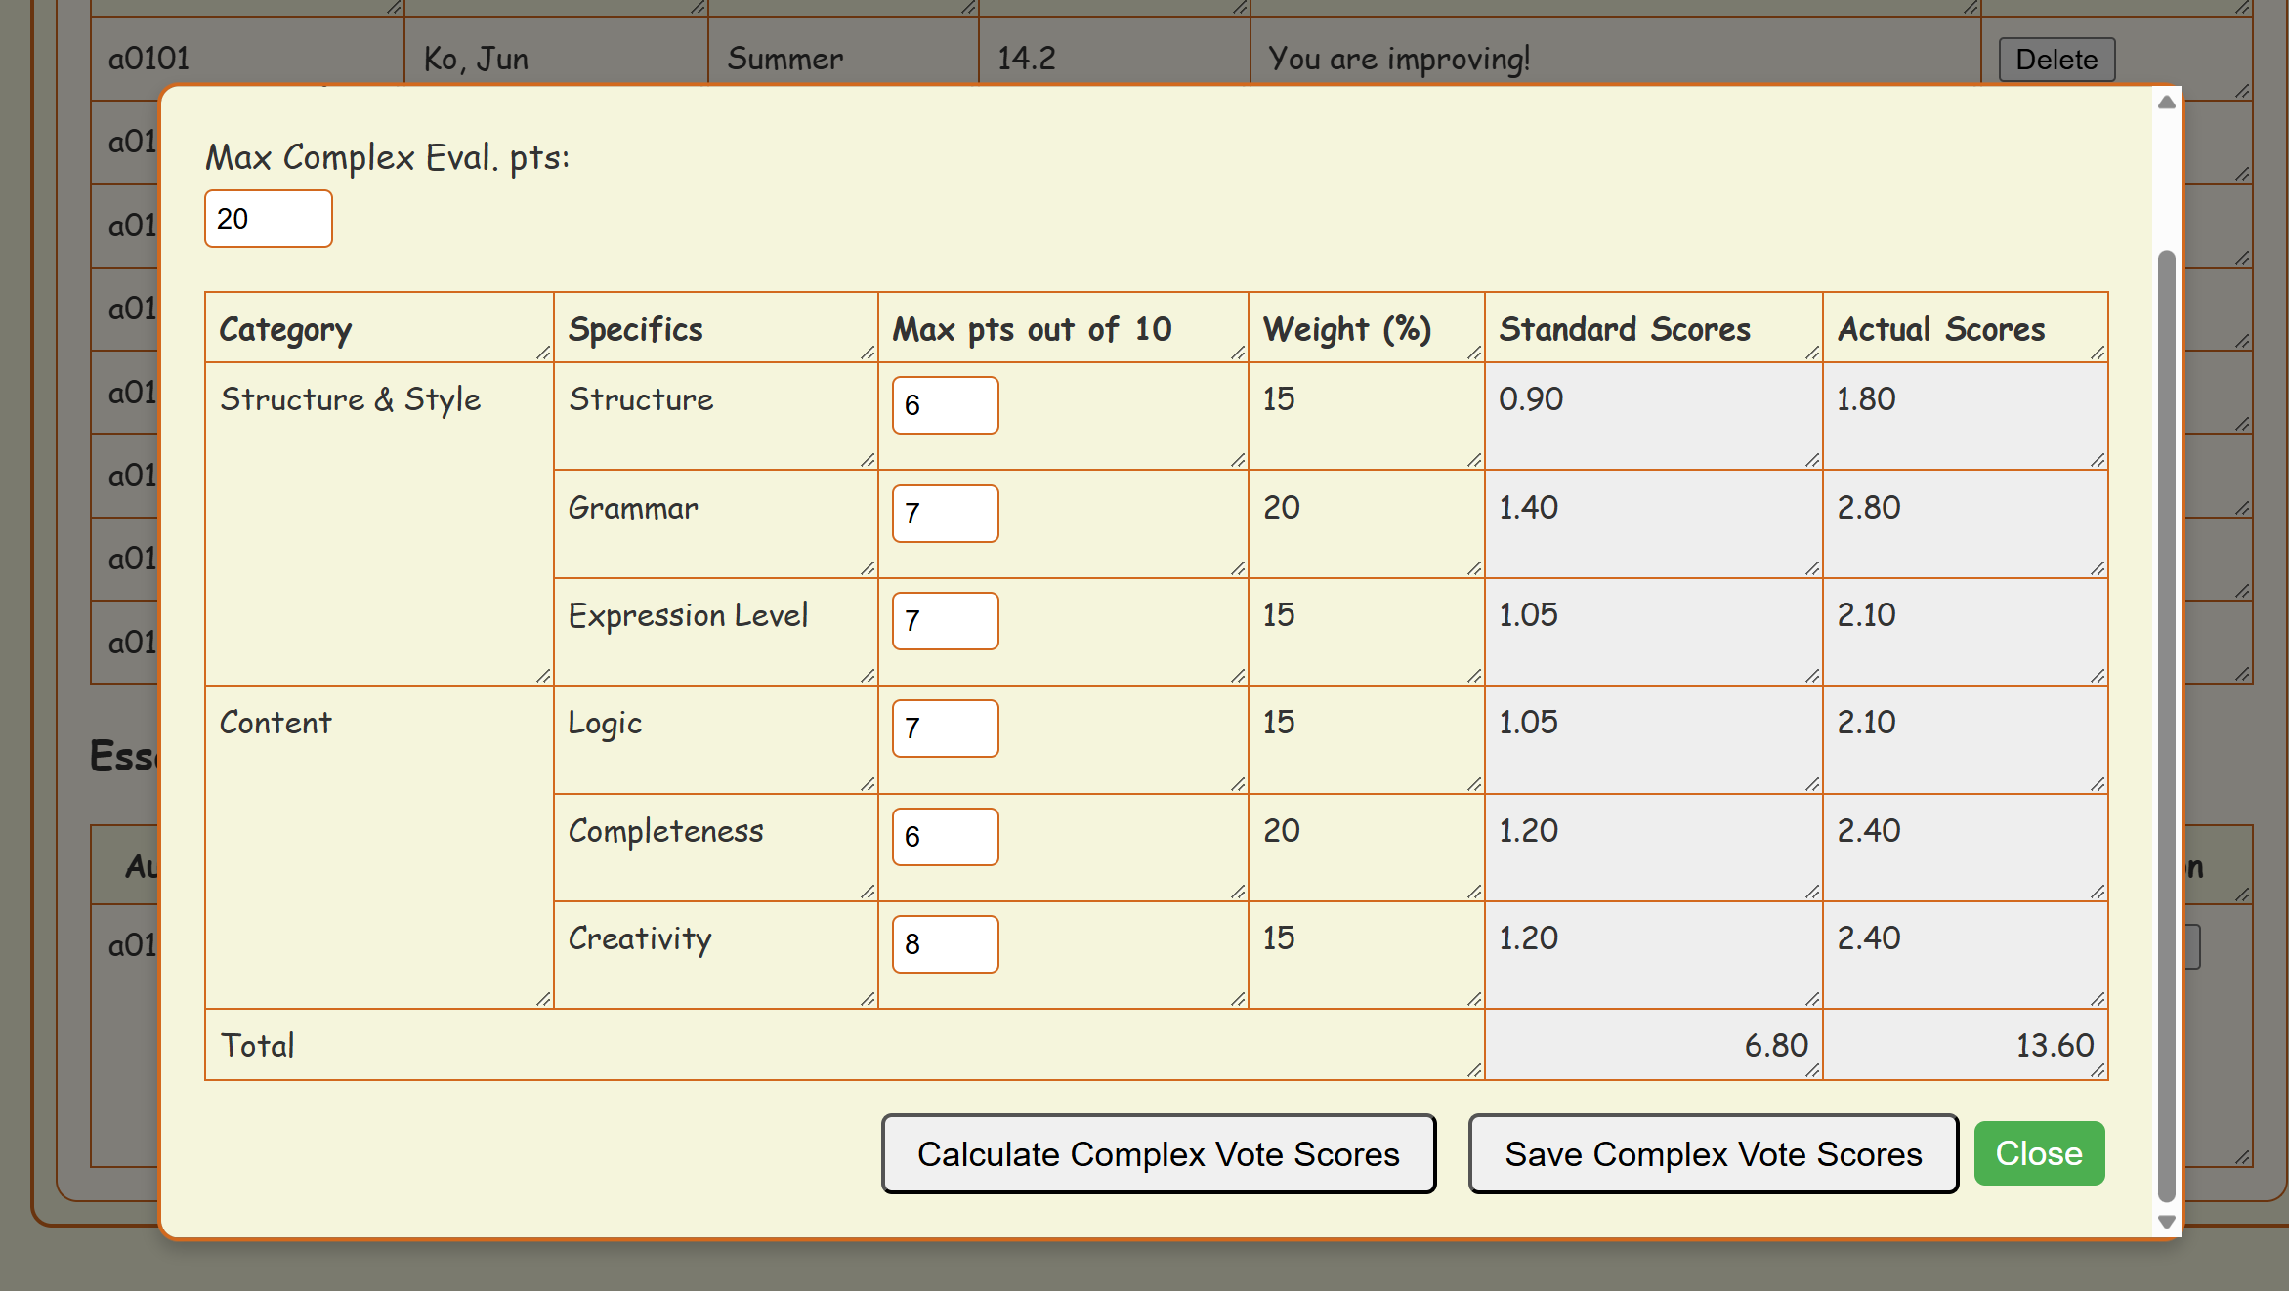Click the dialog scrollbar down arrow

[x=2166, y=1222]
